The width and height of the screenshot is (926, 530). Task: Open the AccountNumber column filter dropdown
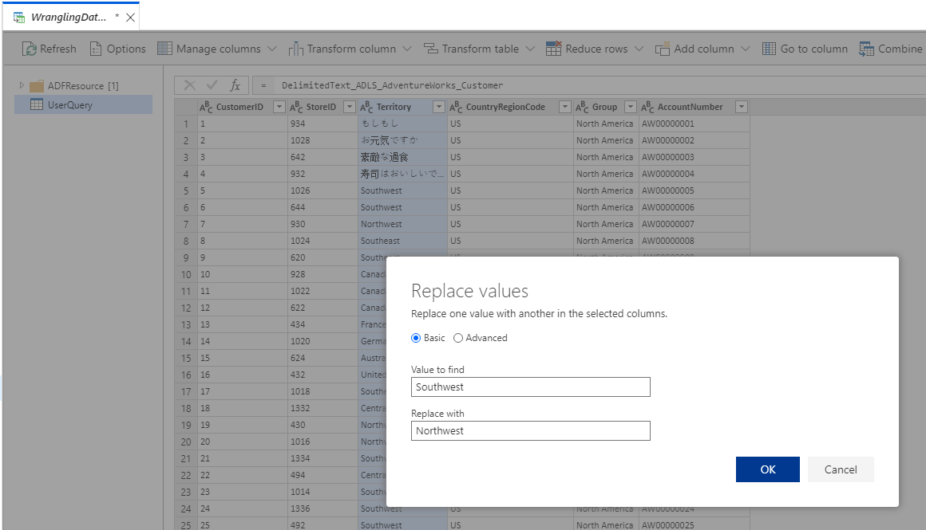[x=742, y=107]
